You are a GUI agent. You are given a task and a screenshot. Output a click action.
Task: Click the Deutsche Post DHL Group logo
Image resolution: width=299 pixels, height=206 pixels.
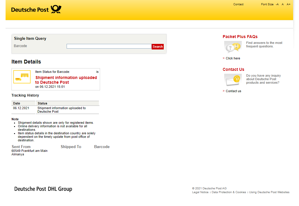tap(43, 189)
